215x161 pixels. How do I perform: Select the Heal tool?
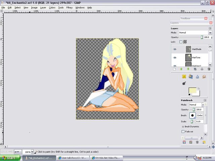tap(184, 76)
